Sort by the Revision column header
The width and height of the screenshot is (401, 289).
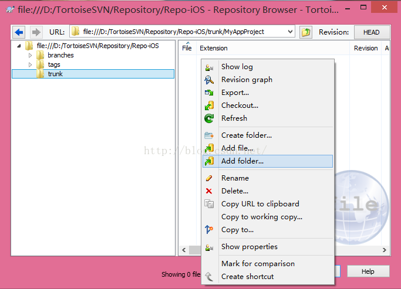tap(366, 48)
